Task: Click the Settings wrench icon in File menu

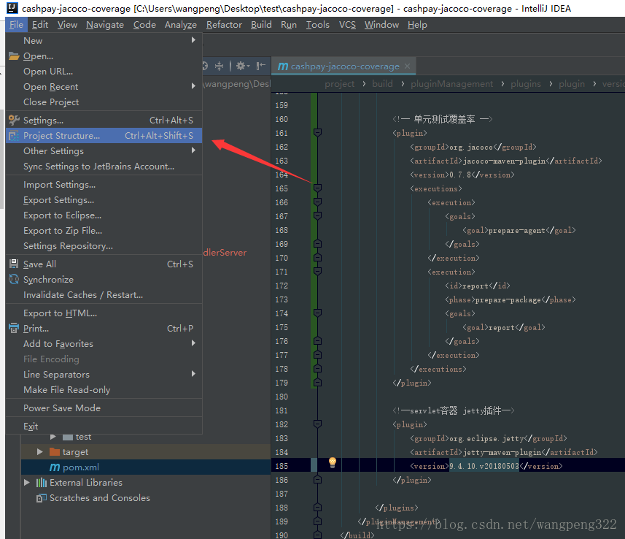Action: click(x=14, y=120)
